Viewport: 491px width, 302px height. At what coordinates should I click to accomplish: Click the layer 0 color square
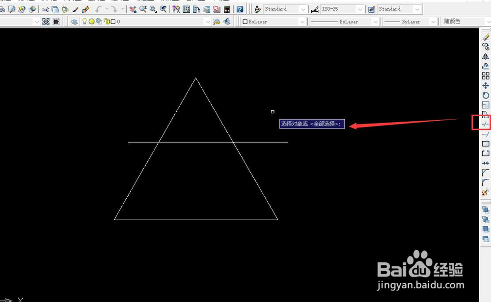point(113,22)
